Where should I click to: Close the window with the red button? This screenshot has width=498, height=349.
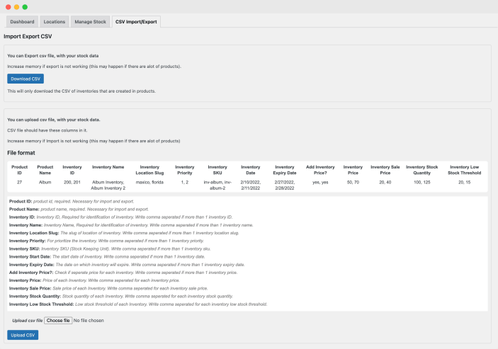[x=8, y=6]
